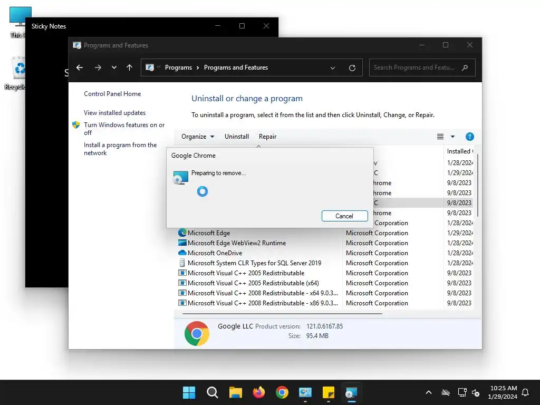The height and width of the screenshot is (405, 540).
Task: Click the horizontal scrollbar below the list
Action: point(283,313)
